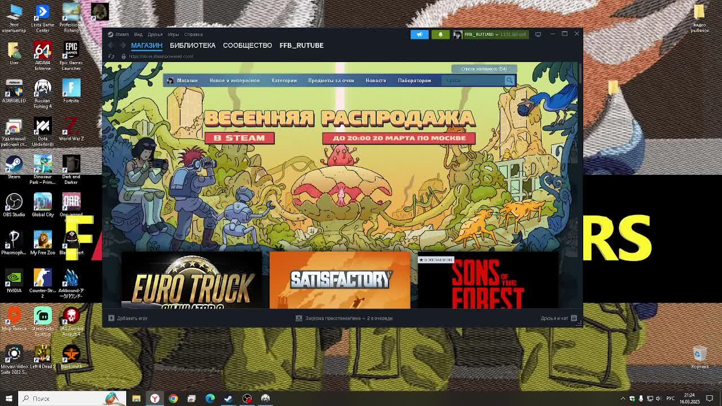The height and width of the screenshot is (406, 722).
Task: Open Steam announcements megaphone button
Action: [x=419, y=34]
